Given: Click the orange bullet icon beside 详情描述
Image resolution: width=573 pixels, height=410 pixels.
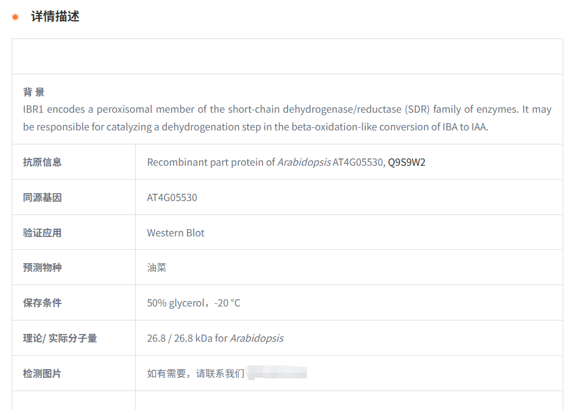Looking at the screenshot, I should coord(15,17).
